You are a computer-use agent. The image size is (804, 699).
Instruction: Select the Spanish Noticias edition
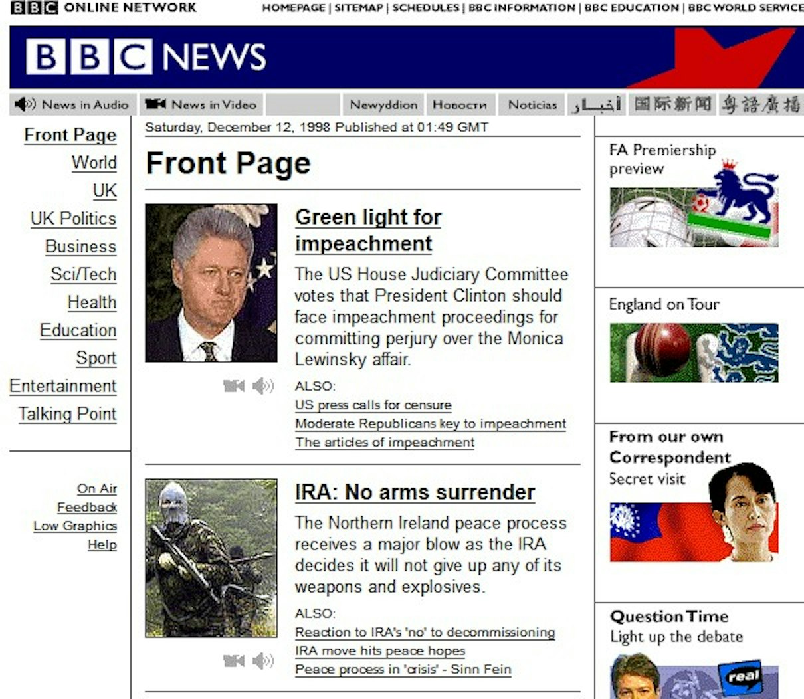532,104
